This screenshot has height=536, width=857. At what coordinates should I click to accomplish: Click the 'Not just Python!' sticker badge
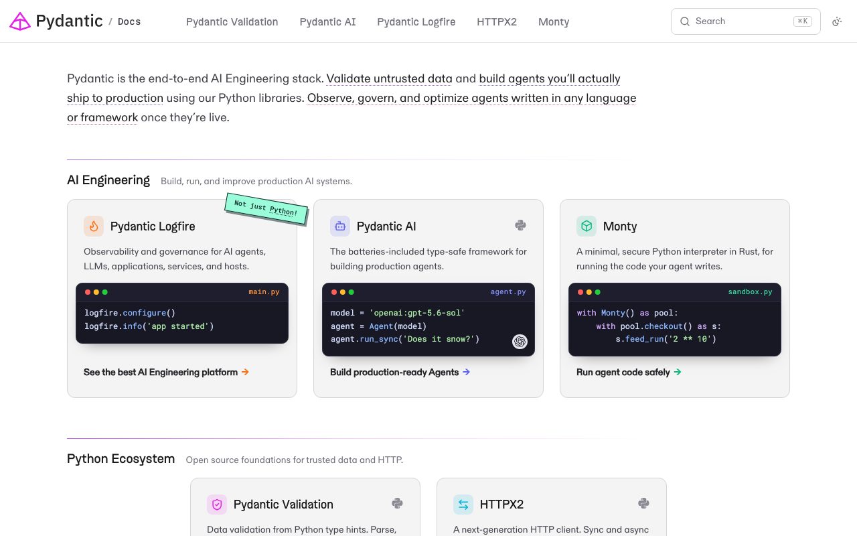click(266, 208)
